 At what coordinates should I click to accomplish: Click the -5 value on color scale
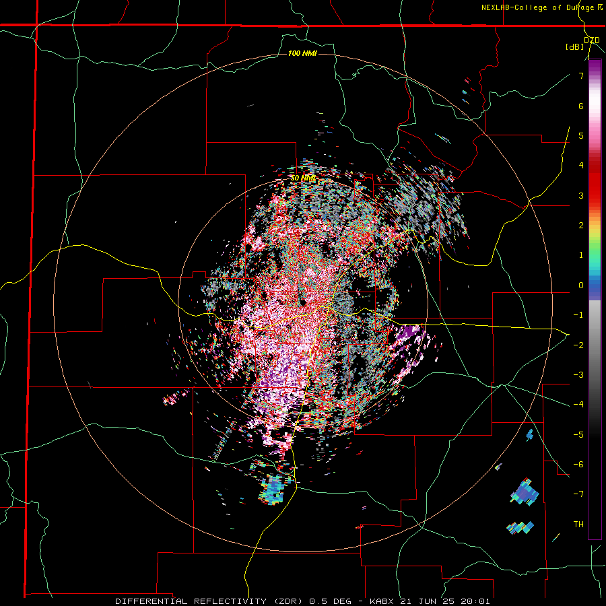pyautogui.click(x=578, y=434)
